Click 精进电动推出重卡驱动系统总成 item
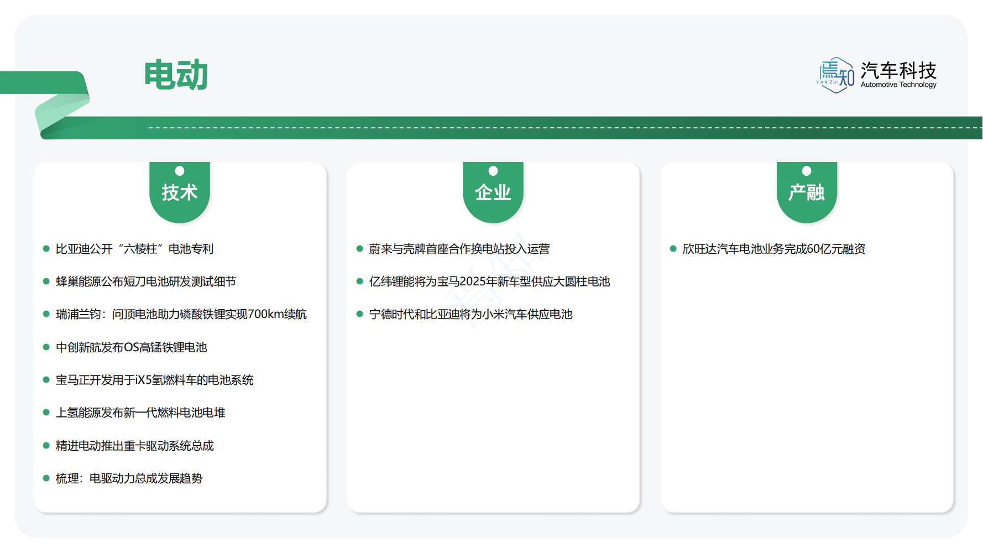983x553 pixels. coord(134,446)
